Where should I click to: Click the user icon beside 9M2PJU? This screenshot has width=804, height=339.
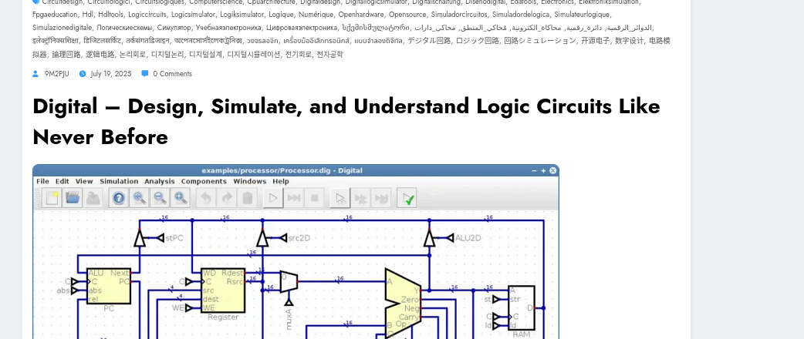(x=35, y=74)
